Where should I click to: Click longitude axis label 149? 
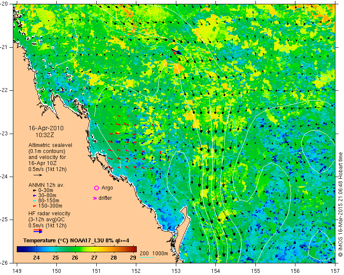(17, 271)
